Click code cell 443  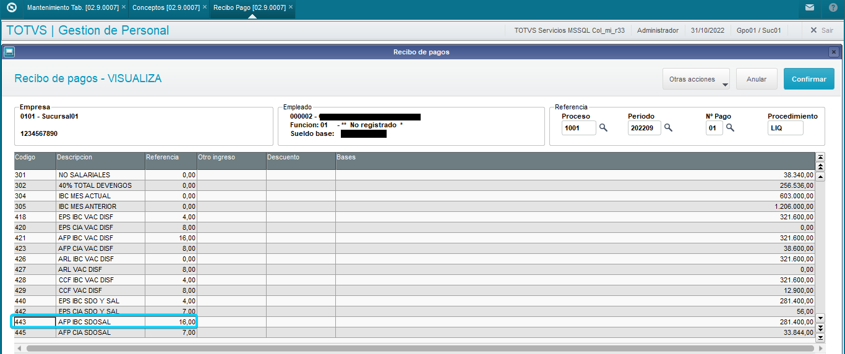[x=35, y=322]
